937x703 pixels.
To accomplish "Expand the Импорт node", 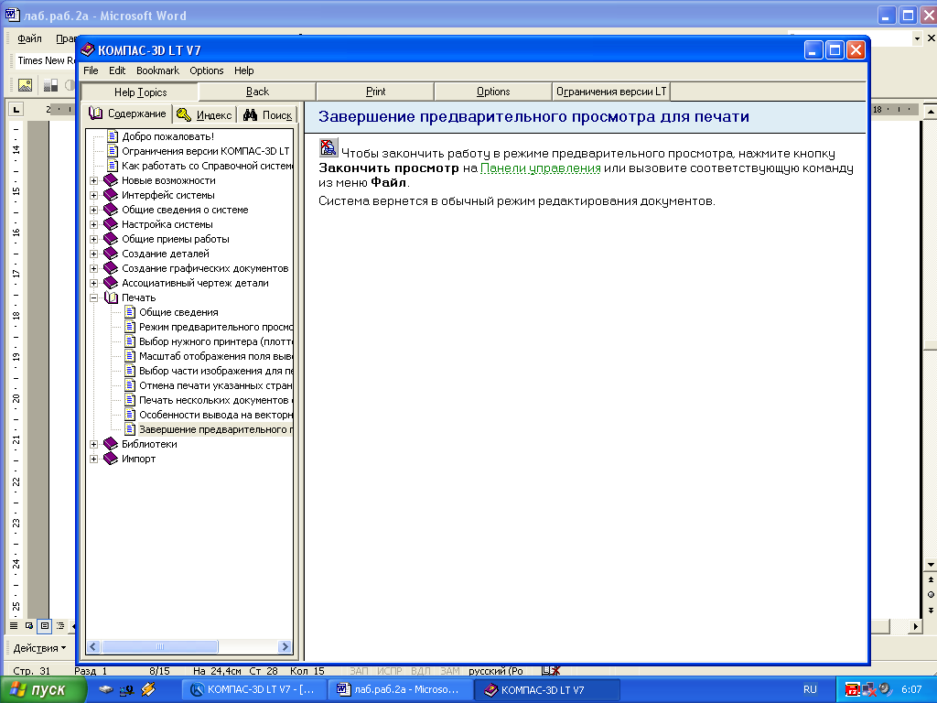I will click(94, 460).
